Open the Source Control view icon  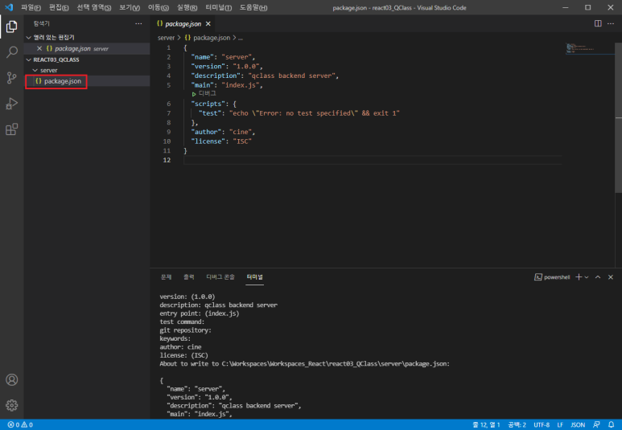[11, 78]
